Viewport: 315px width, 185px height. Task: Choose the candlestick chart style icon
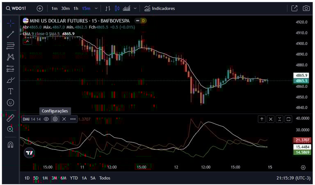(117, 9)
